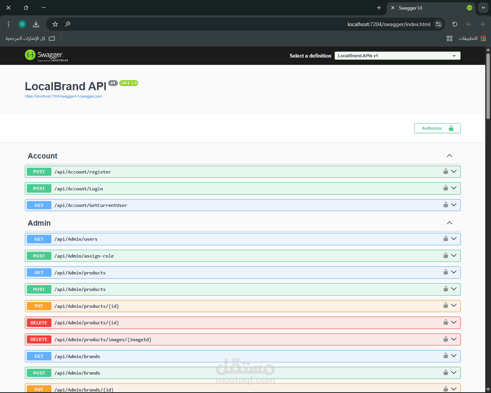
Task: Click the LocalBrand API title
Action: [66, 86]
